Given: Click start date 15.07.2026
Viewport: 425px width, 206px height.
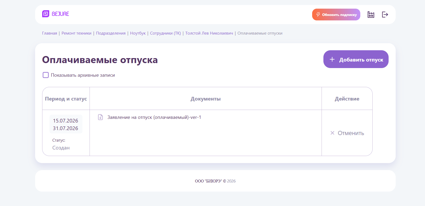Looking at the screenshot, I should click(65, 121).
